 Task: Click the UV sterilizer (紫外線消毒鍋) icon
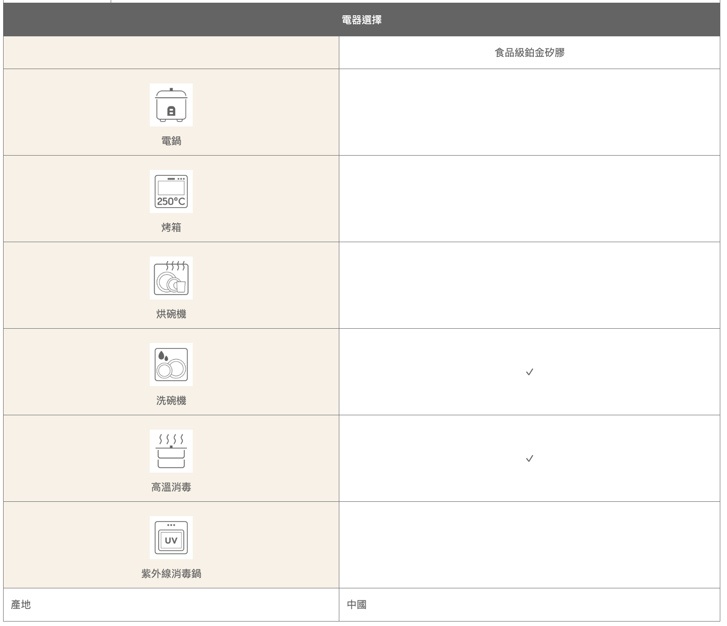[171, 538]
